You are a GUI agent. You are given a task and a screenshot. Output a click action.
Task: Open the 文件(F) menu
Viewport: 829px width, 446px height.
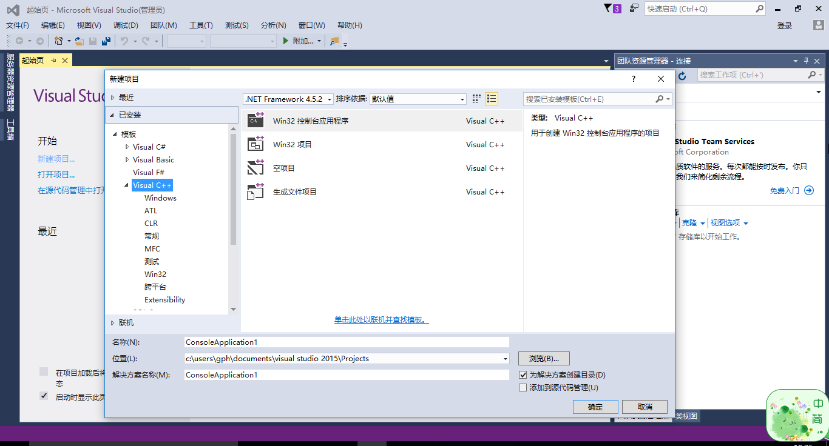[18, 25]
